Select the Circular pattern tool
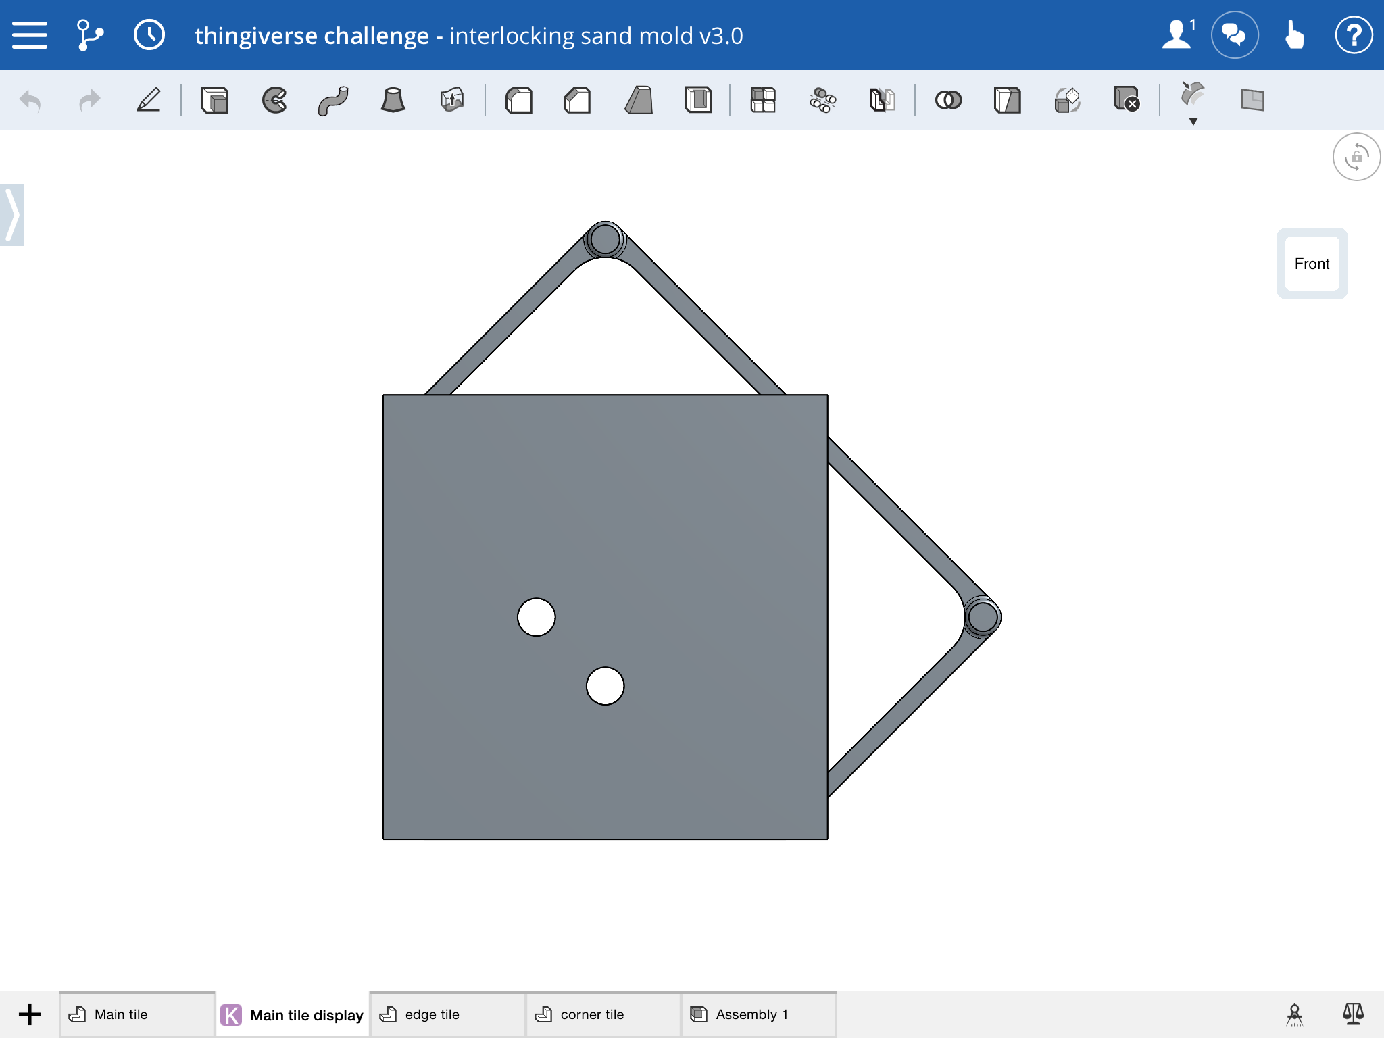 pos(822,100)
